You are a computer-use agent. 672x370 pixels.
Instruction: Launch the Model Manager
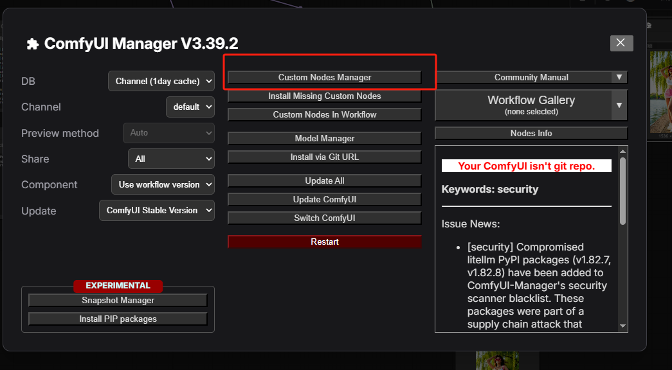click(325, 138)
